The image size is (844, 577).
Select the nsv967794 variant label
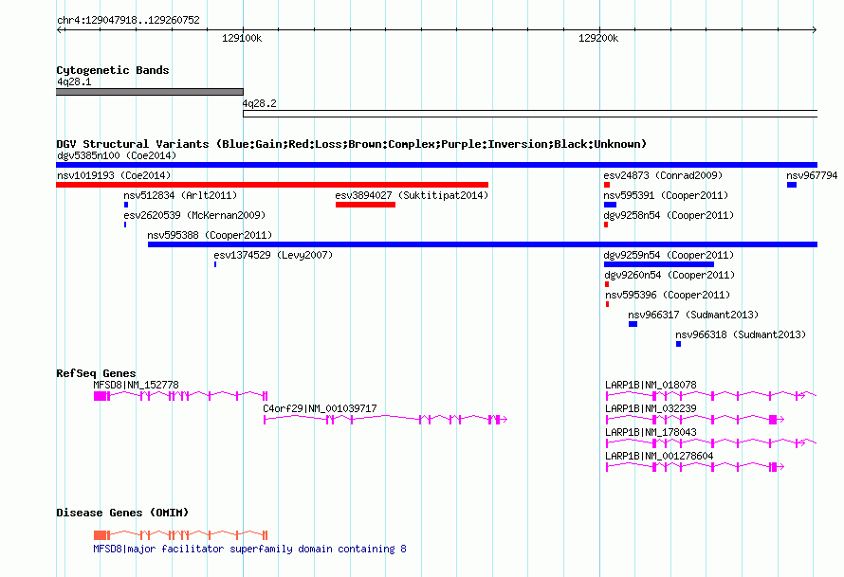click(x=812, y=175)
